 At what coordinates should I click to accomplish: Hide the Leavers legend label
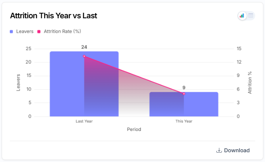25,31
